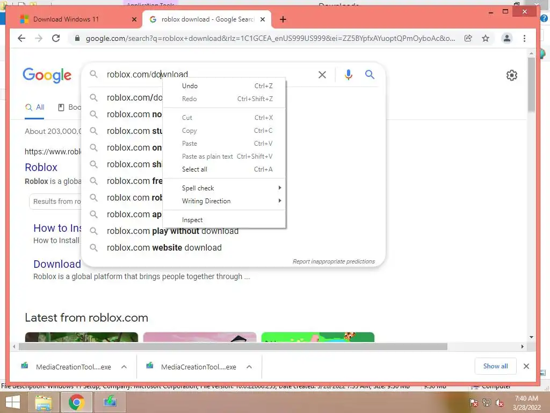Close the Download Windows 11 tab

tap(134, 19)
